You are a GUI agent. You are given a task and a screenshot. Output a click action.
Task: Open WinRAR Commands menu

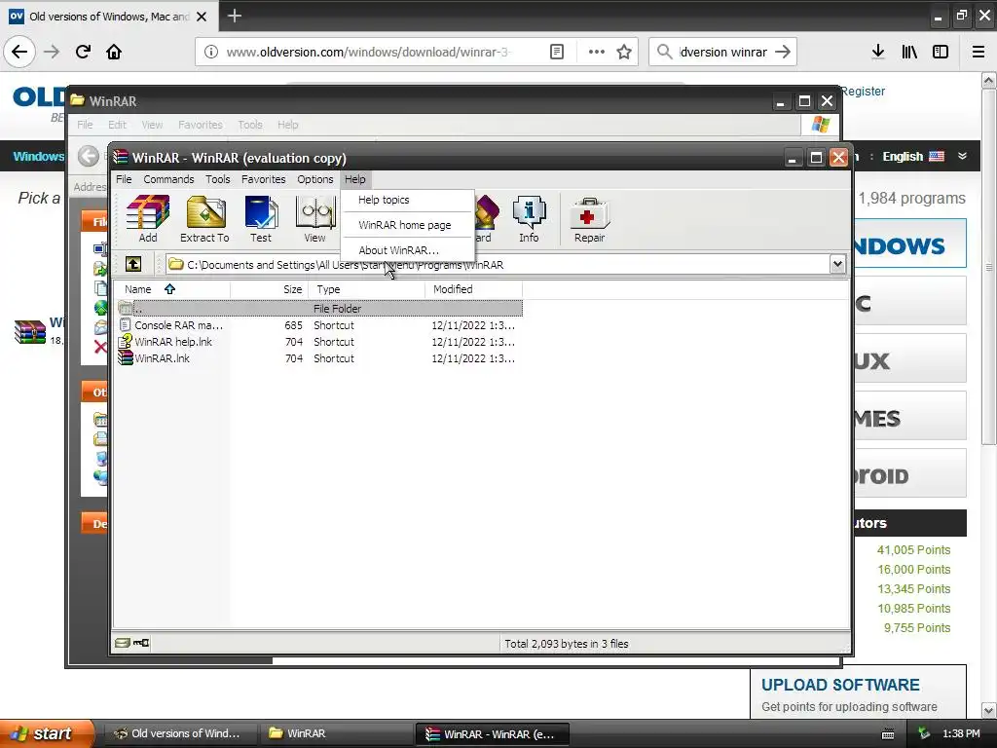pos(168,179)
